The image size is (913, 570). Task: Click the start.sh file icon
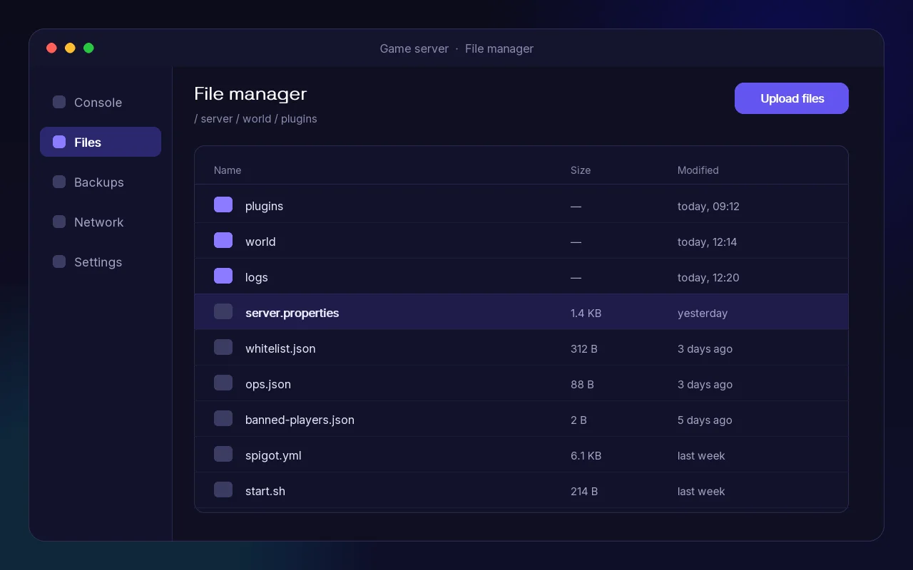point(223,489)
